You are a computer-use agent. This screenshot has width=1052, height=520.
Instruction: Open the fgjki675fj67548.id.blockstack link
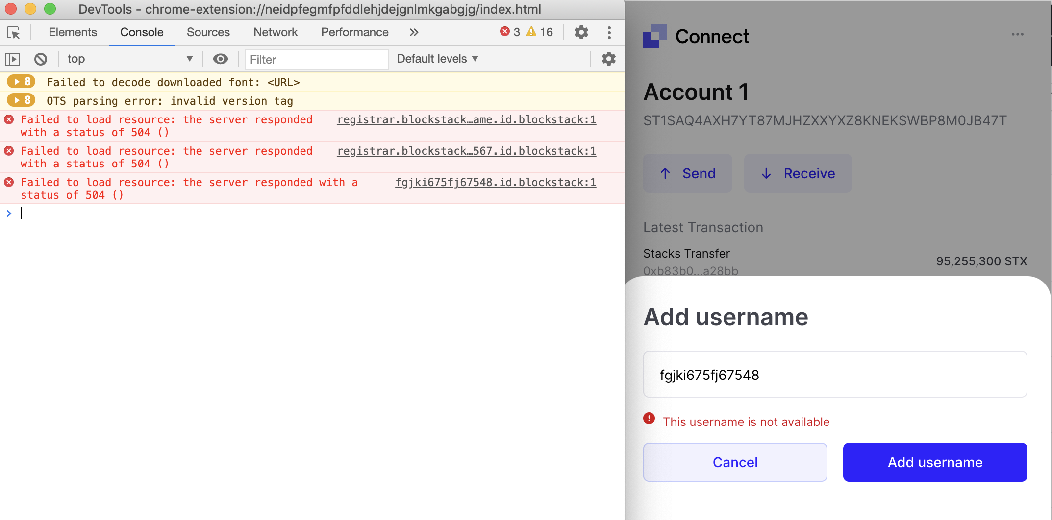495,182
